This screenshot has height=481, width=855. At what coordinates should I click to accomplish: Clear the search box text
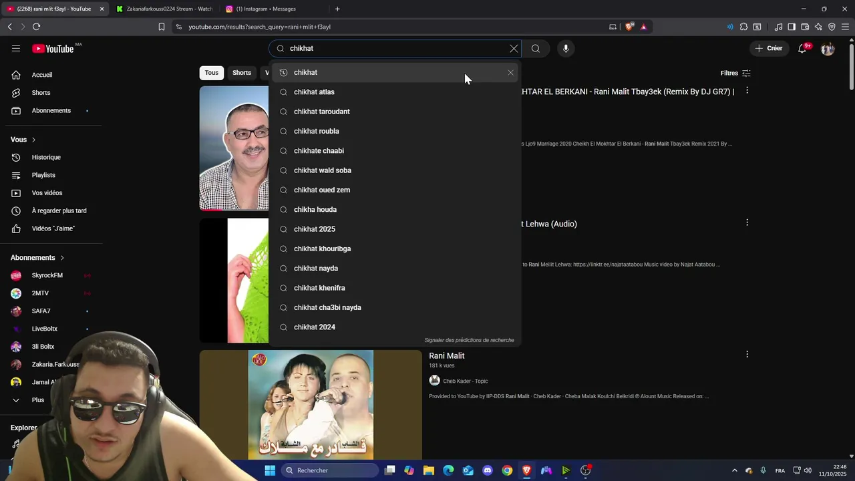click(514, 48)
